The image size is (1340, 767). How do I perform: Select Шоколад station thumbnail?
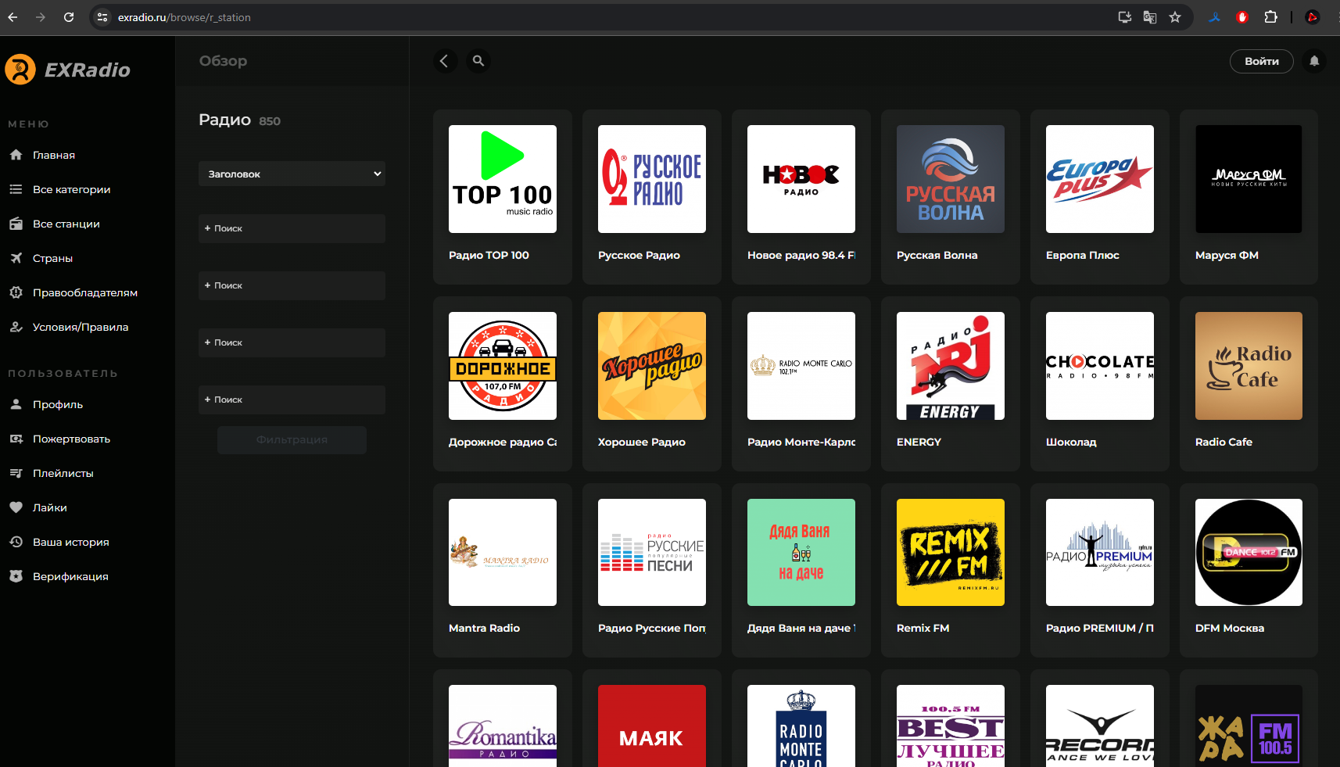[1100, 366]
